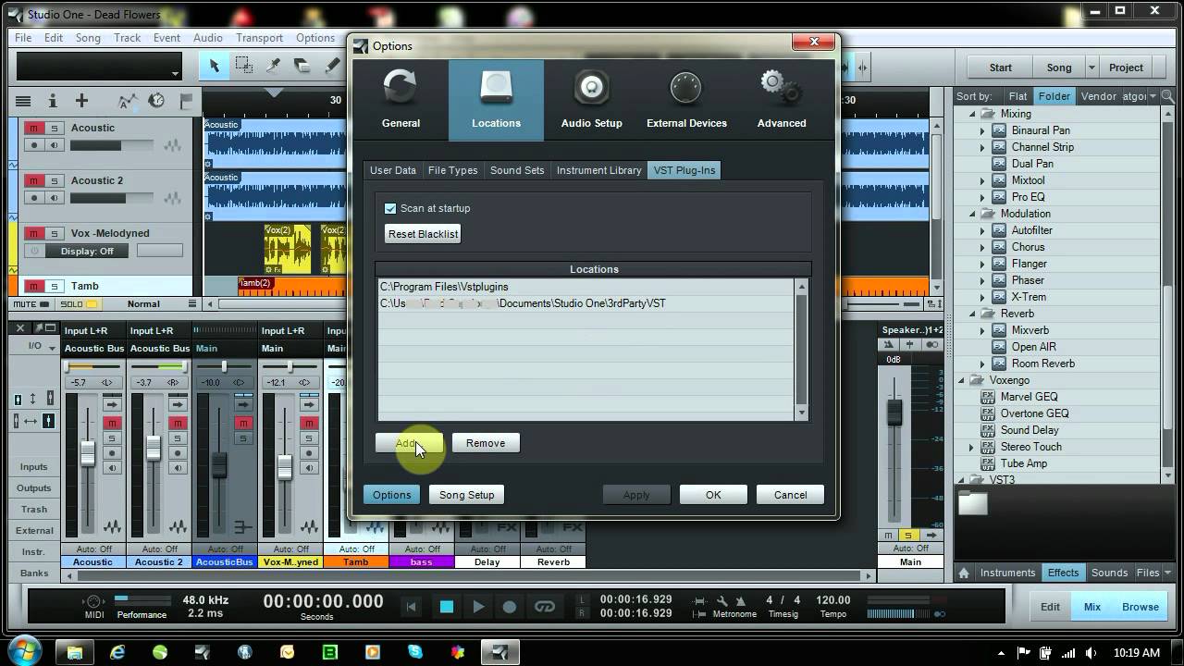Open the Song button dropdown arrow
1184x666 pixels.
pos(1091,68)
